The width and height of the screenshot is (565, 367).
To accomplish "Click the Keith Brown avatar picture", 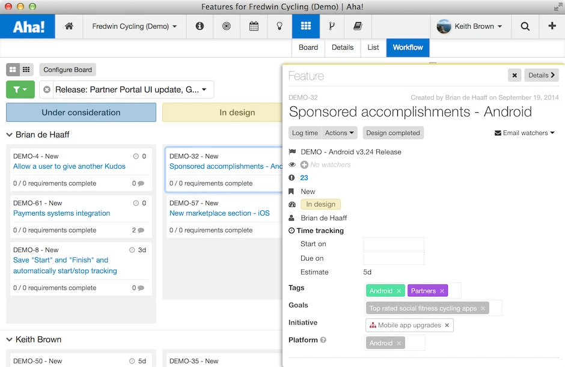I will [444, 26].
